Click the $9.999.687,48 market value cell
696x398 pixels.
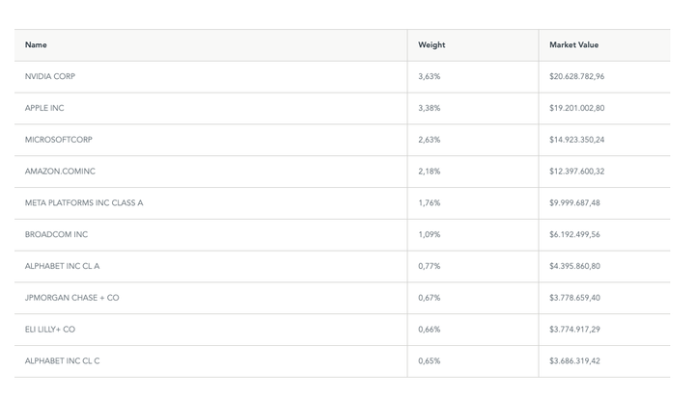coord(574,203)
